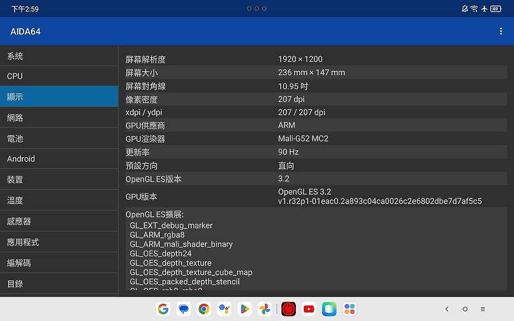Select the value 直向
The image size is (514, 321).
point(286,166)
